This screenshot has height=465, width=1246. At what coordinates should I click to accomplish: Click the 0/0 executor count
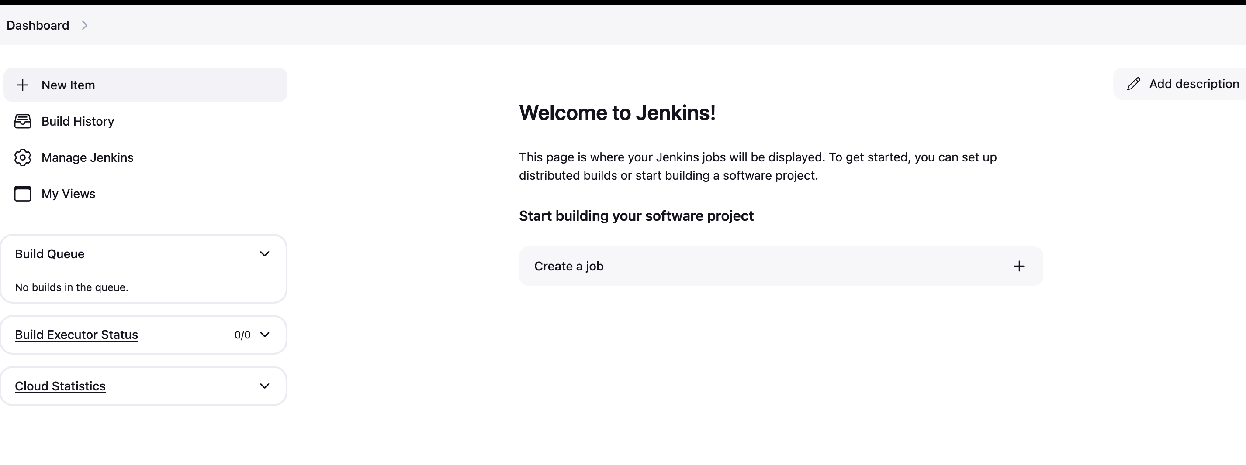pyautogui.click(x=242, y=335)
